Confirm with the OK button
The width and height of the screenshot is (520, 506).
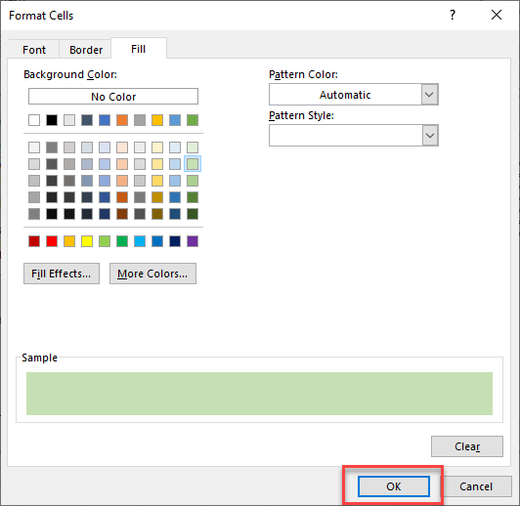394,486
